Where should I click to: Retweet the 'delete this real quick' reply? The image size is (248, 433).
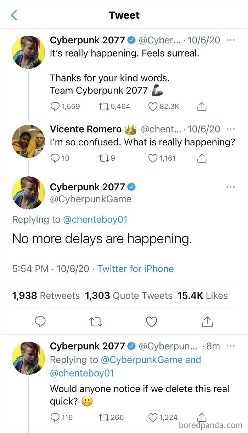103,417
